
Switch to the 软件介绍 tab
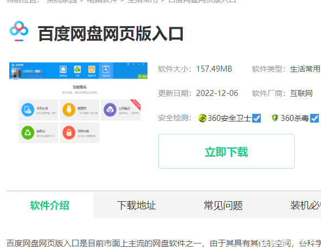[x=50, y=205]
